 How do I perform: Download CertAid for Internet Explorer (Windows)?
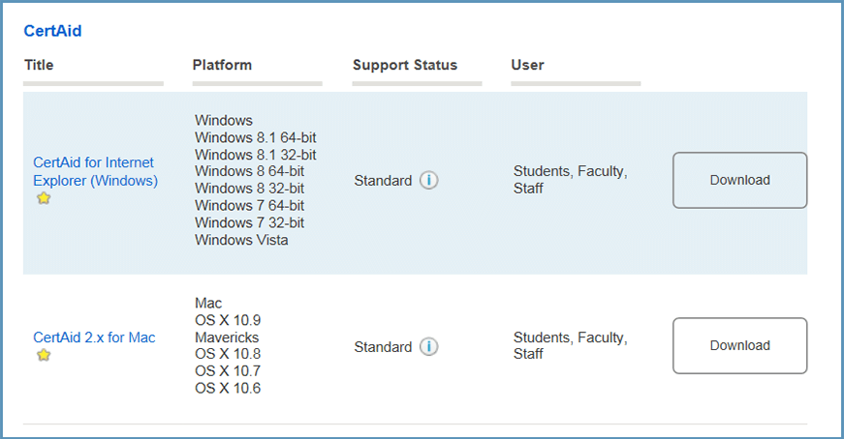pos(739,180)
